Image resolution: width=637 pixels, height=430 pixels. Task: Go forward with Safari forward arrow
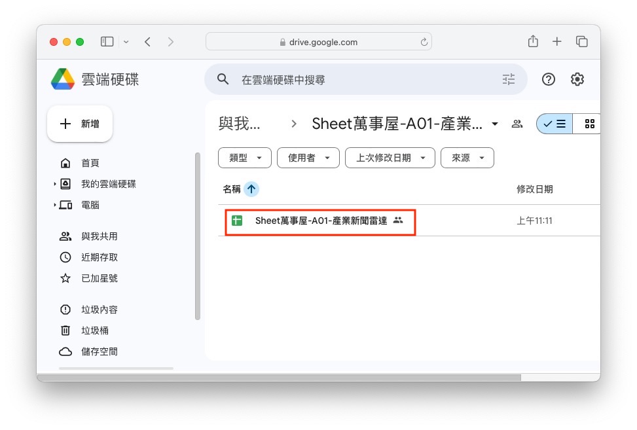coord(171,41)
